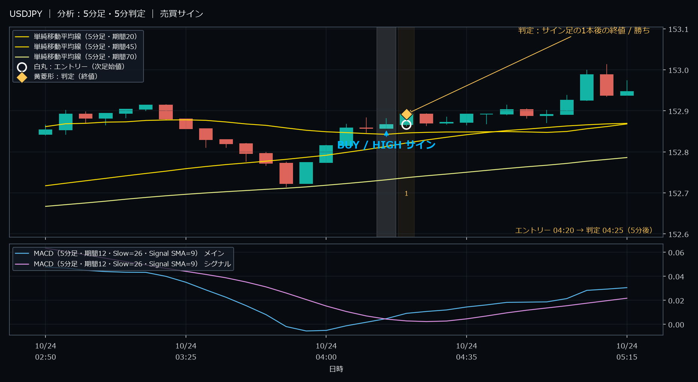Click the '10/24 04:00' time axis label
This screenshot has height=382, width=698.
(x=326, y=351)
